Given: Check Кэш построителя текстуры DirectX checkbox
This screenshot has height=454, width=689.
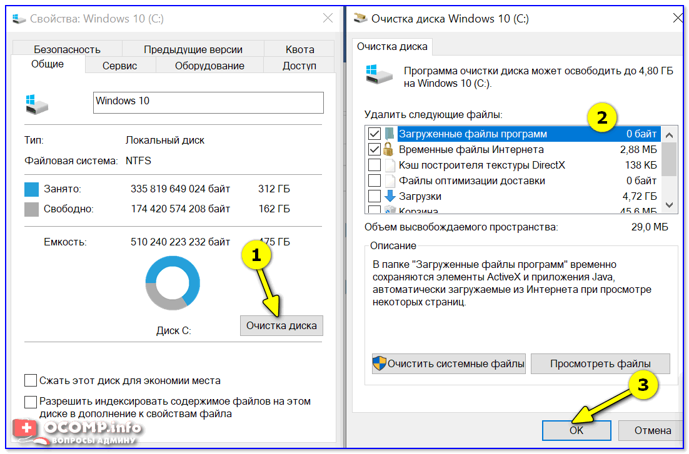Looking at the screenshot, I should click(x=375, y=165).
